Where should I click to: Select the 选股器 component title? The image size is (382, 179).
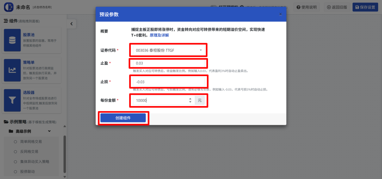pyautogui.click(x=29, y=93)
